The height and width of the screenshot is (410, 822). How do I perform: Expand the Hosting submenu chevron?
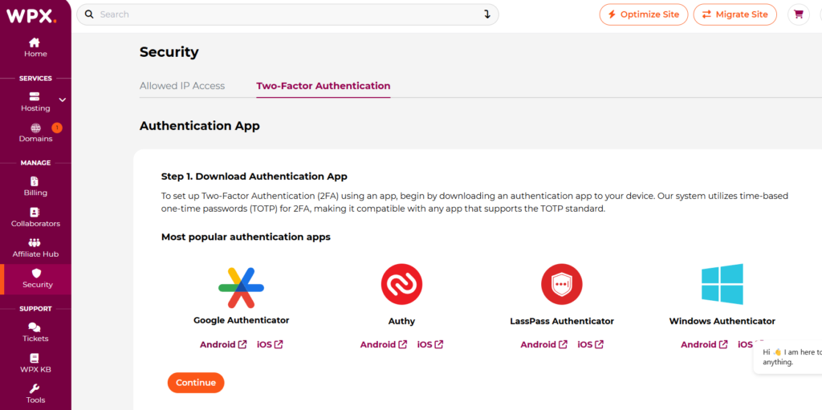[x=63, y=100]
